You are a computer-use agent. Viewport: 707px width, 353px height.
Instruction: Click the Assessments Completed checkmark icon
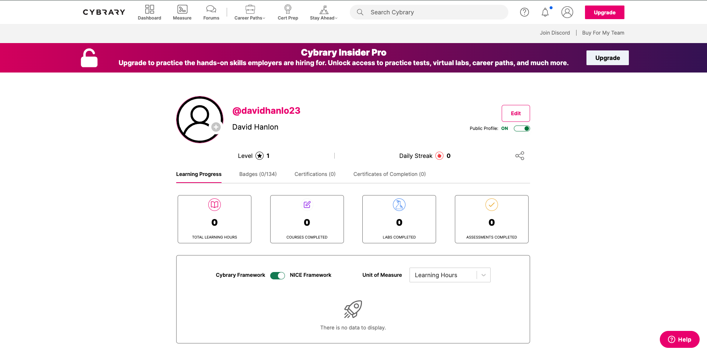click(492, 205)
